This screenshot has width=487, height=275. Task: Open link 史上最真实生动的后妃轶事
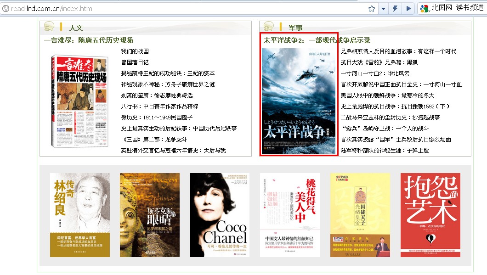[179, 129]
